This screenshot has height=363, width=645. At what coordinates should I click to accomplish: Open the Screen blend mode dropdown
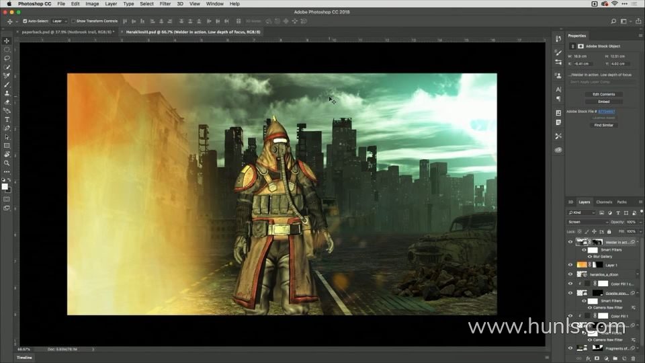(x=587, y=222)
